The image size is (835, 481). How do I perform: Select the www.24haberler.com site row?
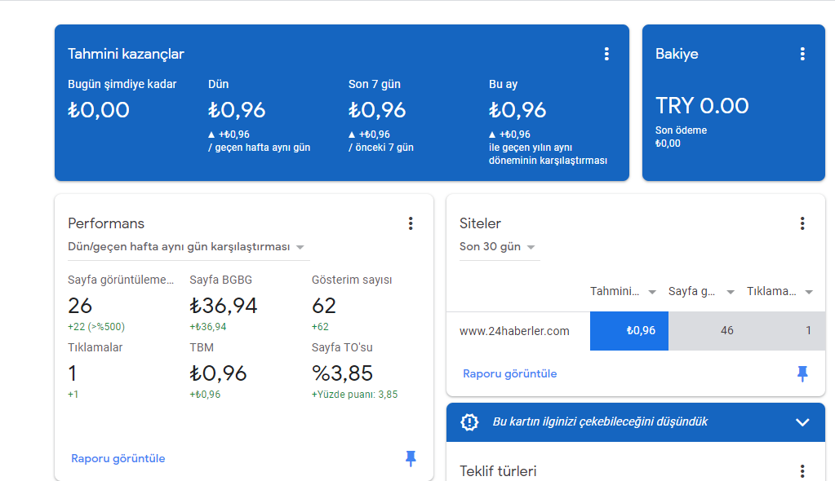(x=636, y=331)
